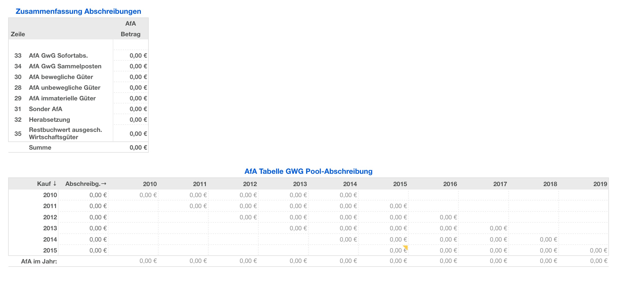
Task: Click the 'Abschreibg.→' header cell
Action: (86, 184)
